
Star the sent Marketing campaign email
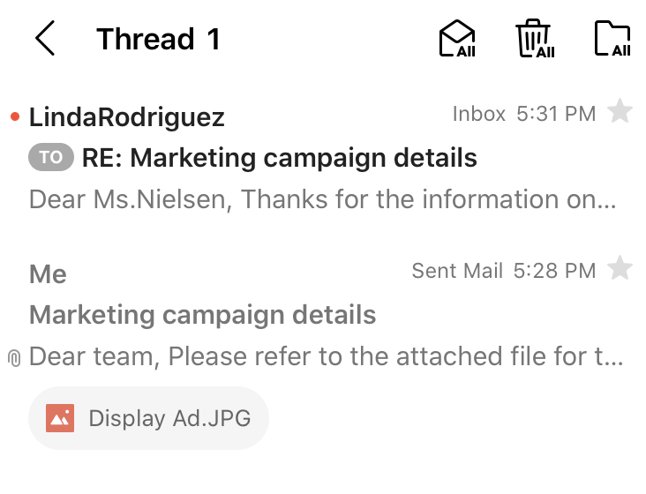pyautogui.click(x=620, y=269)
